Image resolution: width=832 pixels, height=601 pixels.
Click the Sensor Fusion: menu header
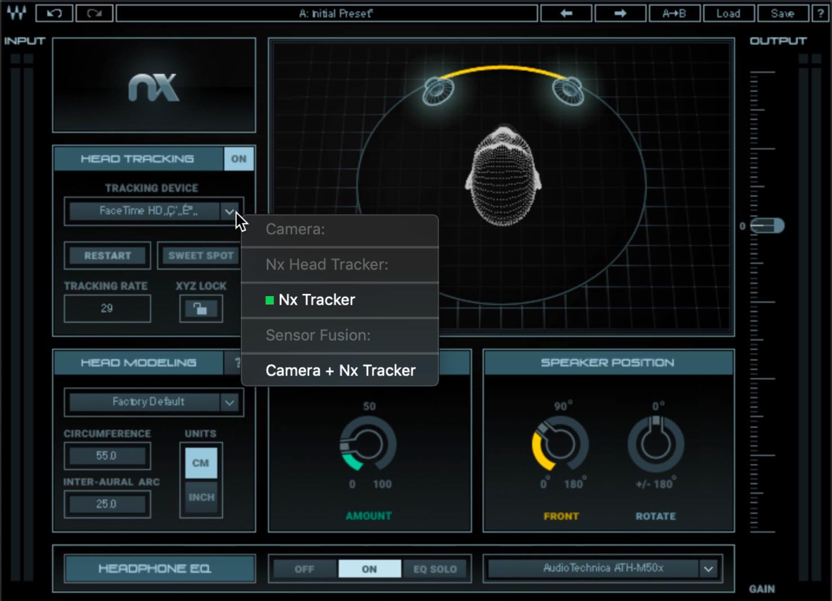coord(340,335)
